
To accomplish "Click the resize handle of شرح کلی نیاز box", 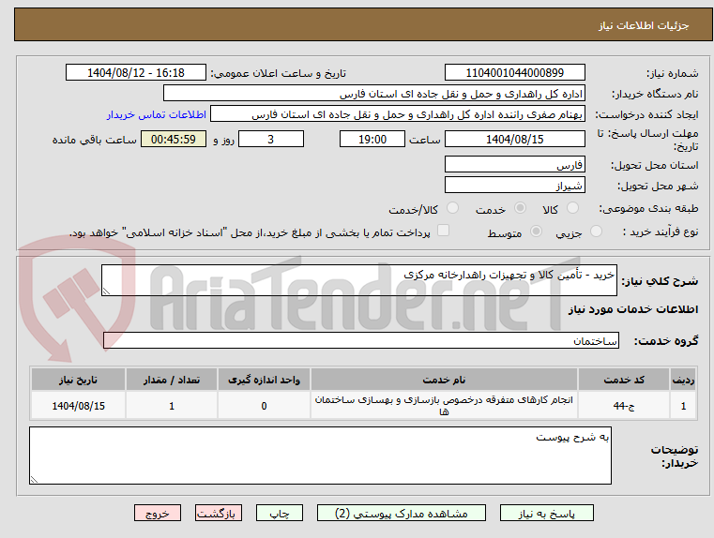I will pyautogui.click(x=106, y=291).
